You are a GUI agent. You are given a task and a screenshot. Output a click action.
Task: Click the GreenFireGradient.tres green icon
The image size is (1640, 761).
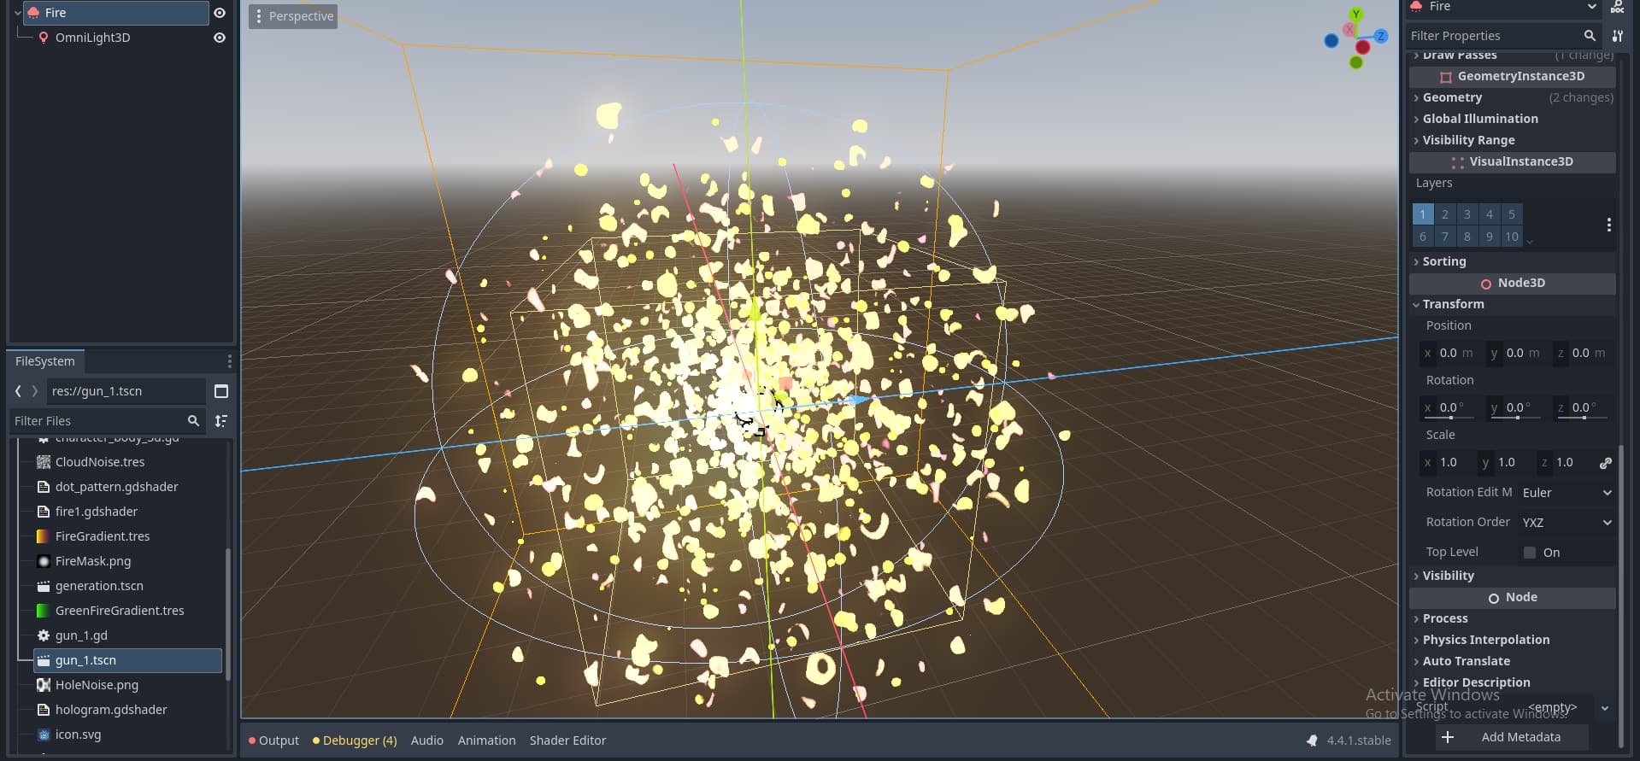44,611
